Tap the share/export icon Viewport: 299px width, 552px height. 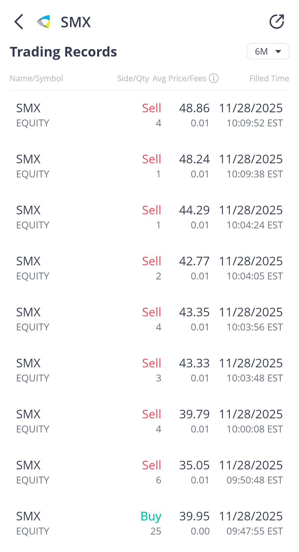(277, 22)
